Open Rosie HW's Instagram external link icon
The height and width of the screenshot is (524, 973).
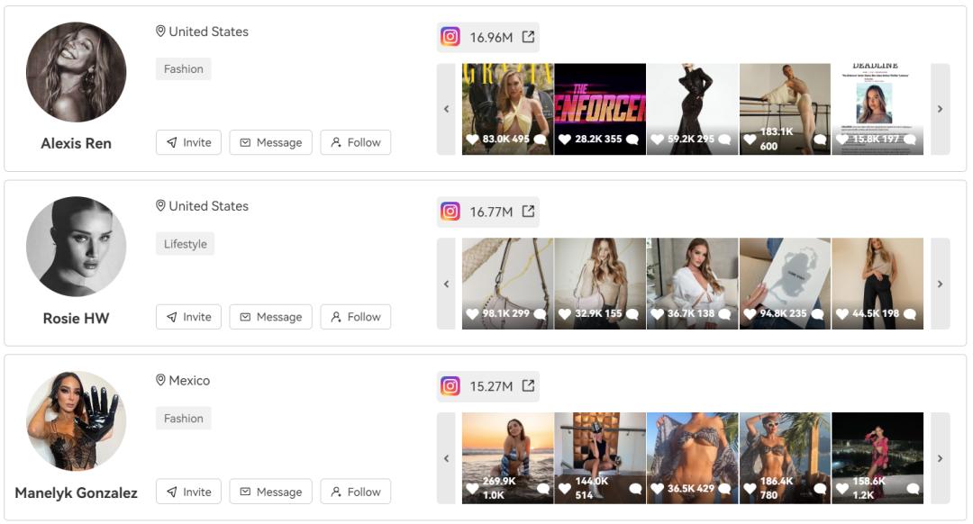click(x=528, y=212)
